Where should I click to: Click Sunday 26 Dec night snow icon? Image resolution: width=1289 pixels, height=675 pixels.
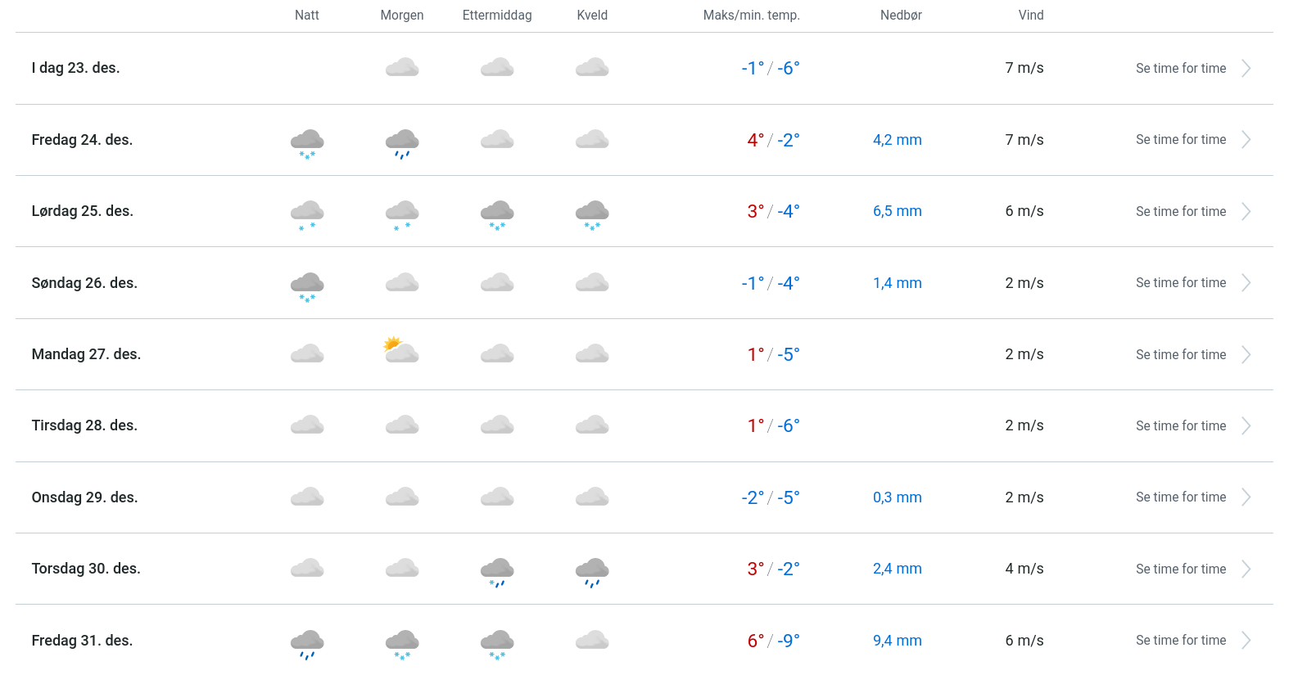(x=307, y=286)
